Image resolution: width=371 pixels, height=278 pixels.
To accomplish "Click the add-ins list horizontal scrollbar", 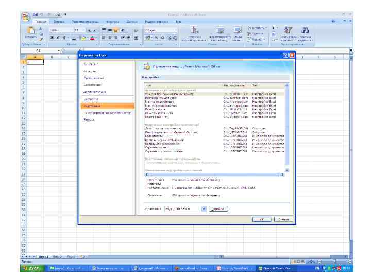I will 214,175.
